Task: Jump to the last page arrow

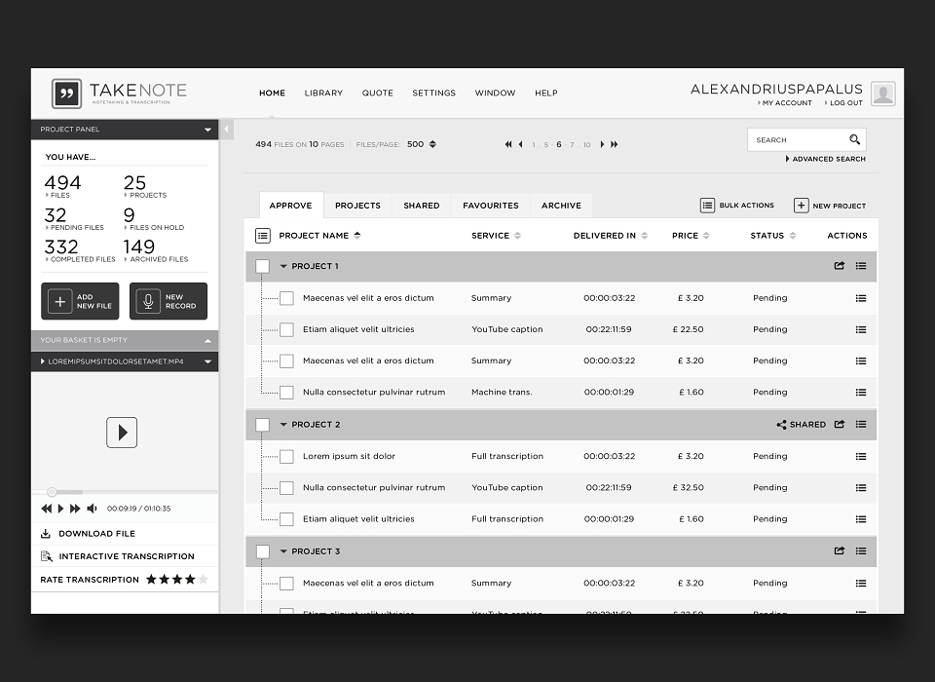Action: [x=615, y=144]
